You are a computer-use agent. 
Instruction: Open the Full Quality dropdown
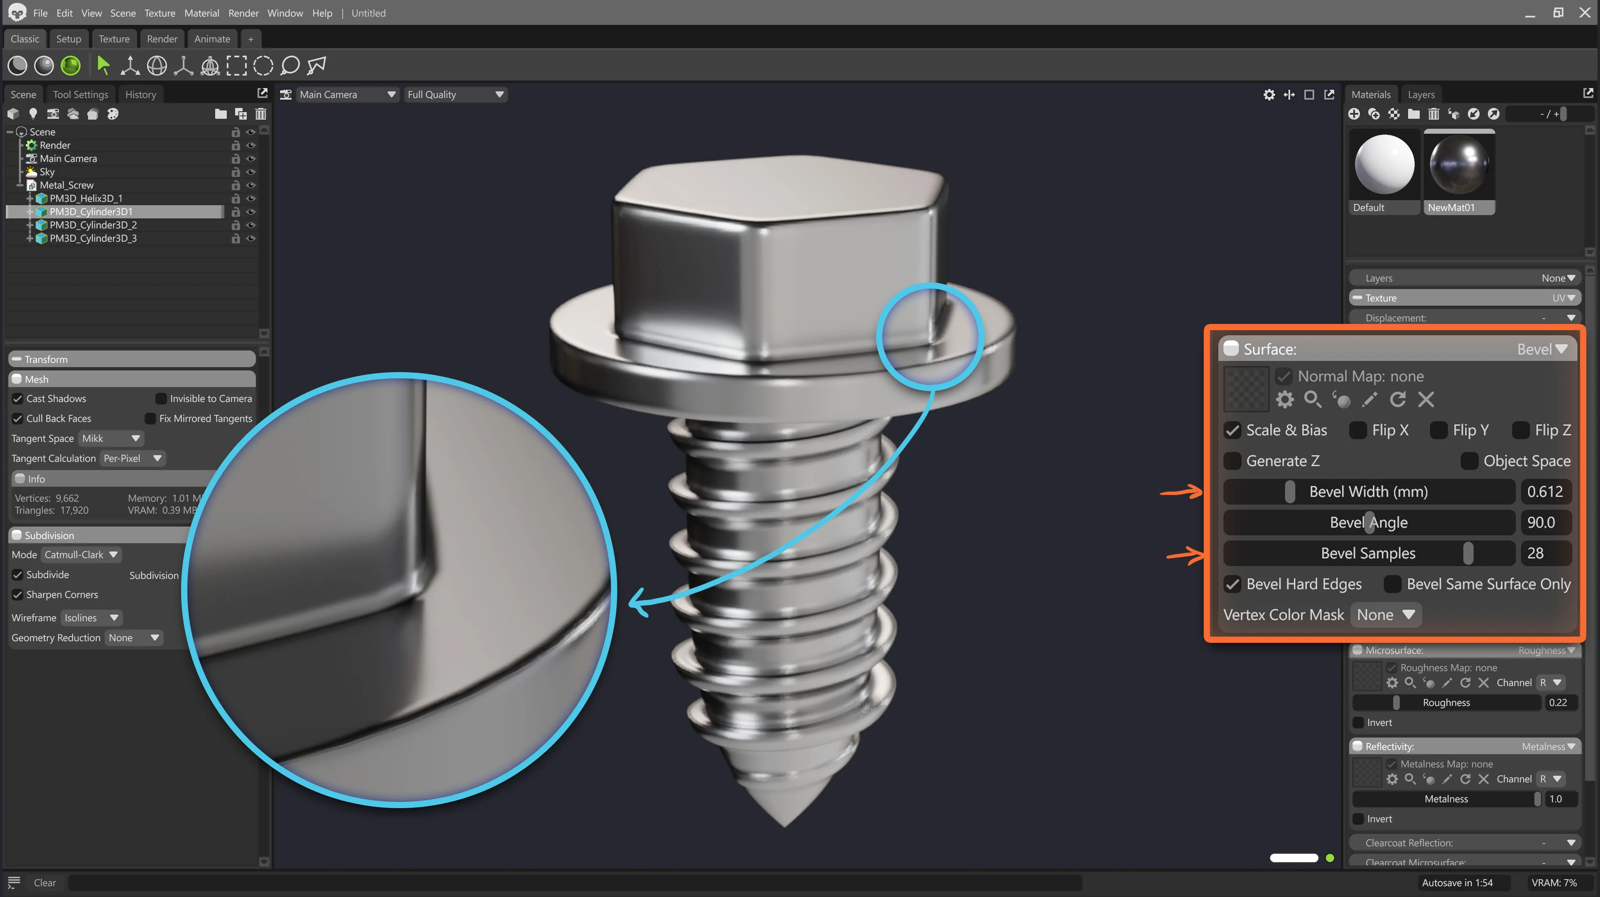455,94
